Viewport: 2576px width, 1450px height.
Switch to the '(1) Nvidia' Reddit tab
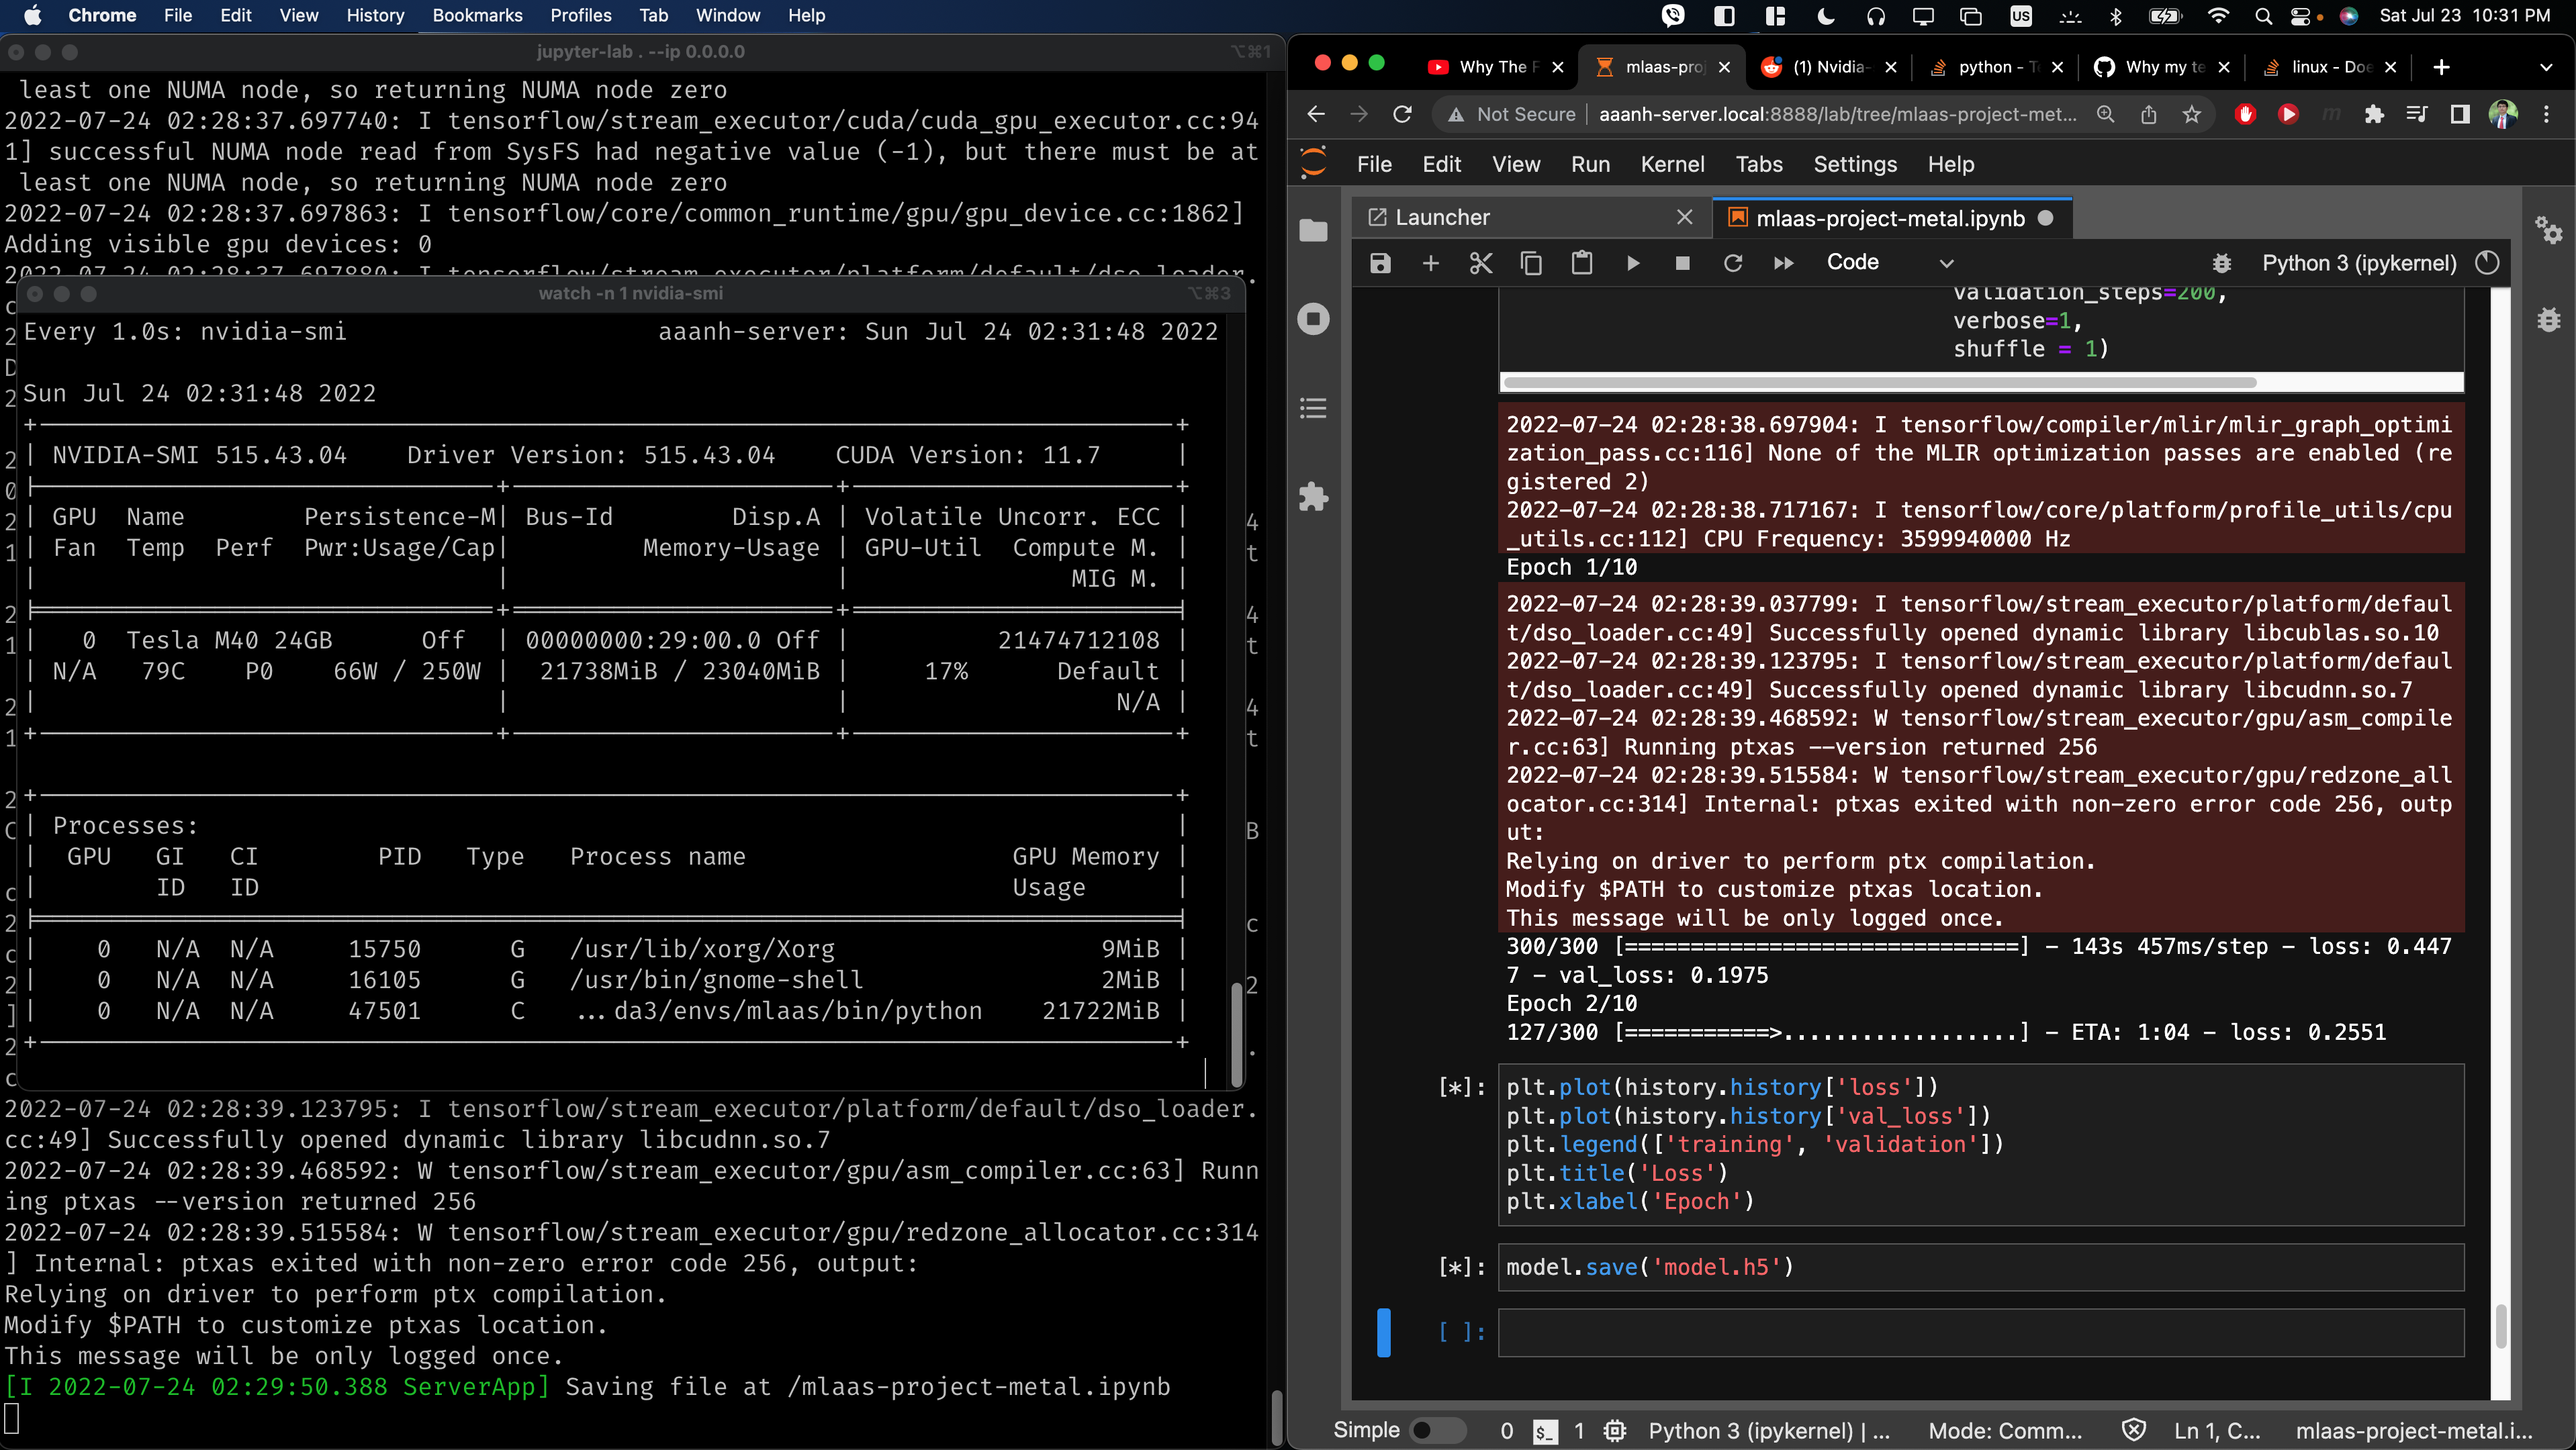[1827, 67]
